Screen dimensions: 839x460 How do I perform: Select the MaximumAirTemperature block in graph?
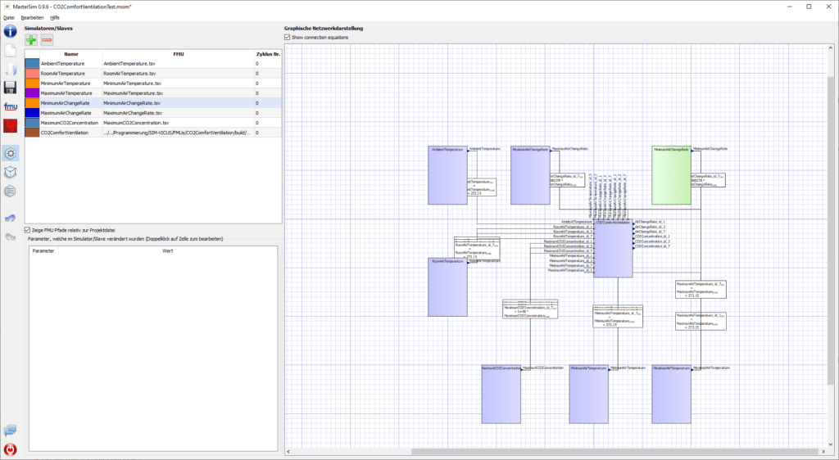point(671,395)
